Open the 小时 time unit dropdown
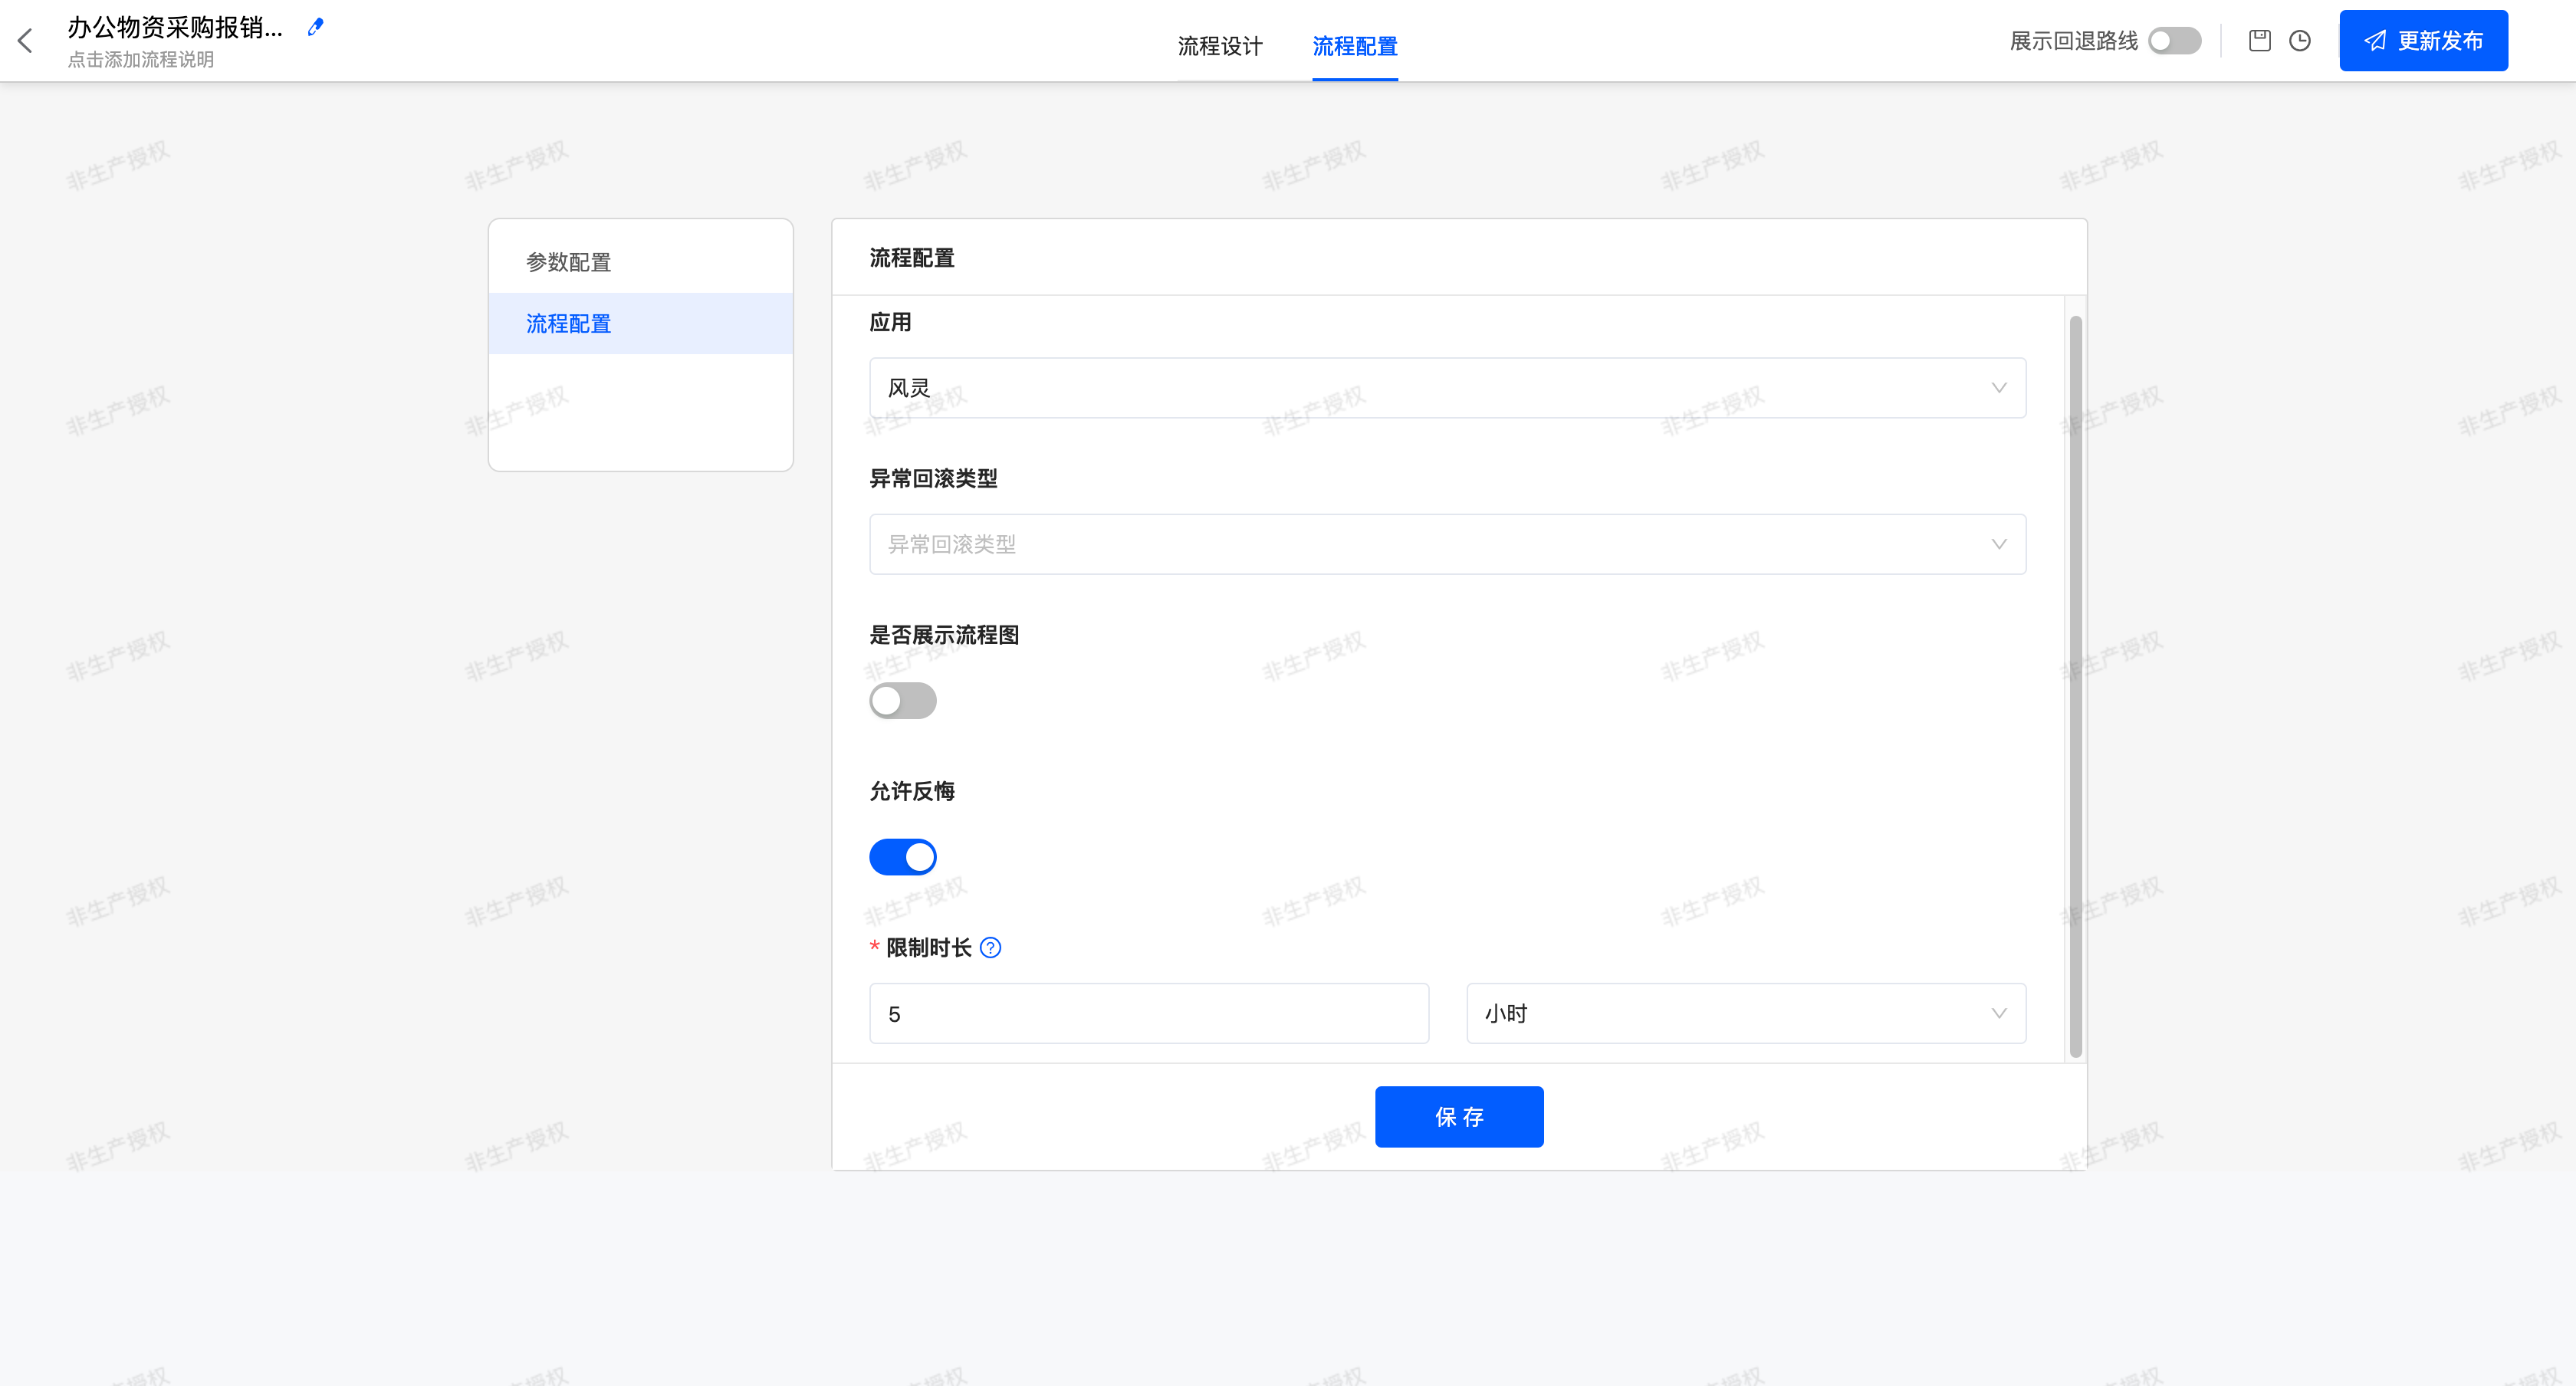Viewport: 2576px width, 1386px height. point(1745,1013)
